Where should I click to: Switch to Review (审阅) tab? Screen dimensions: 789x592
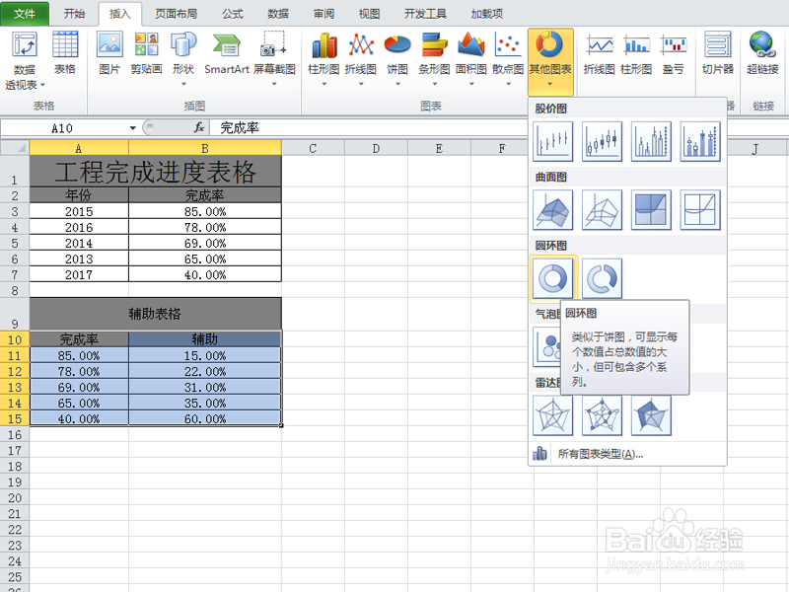323,14
